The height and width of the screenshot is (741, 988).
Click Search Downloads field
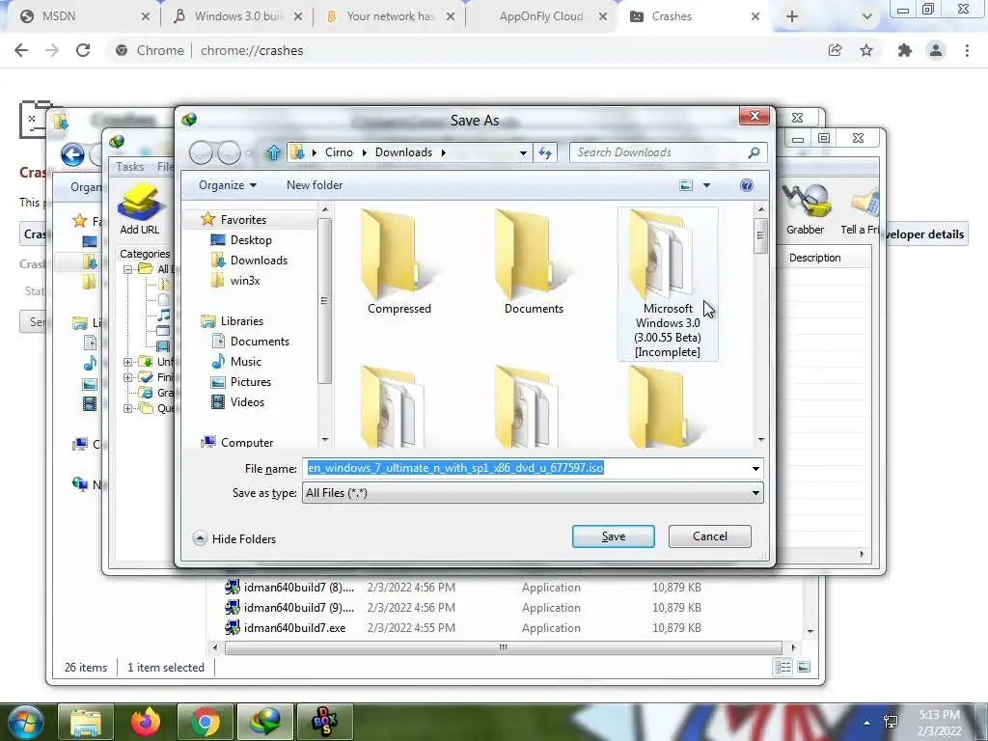[x=668, y=152]
